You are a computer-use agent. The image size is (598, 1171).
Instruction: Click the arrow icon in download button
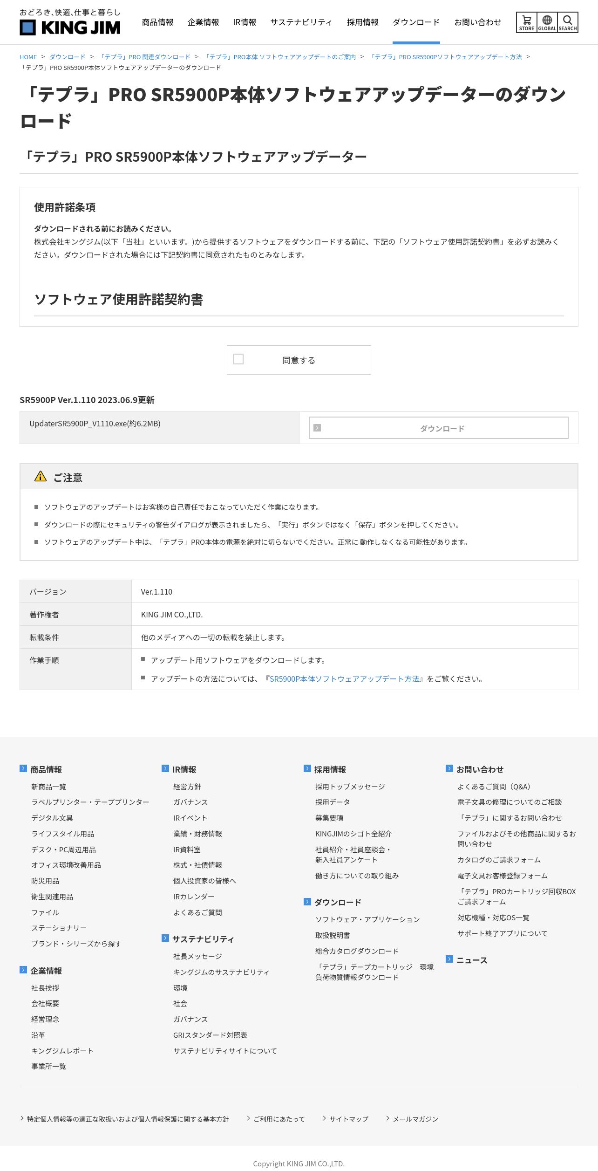coord(317,428)
